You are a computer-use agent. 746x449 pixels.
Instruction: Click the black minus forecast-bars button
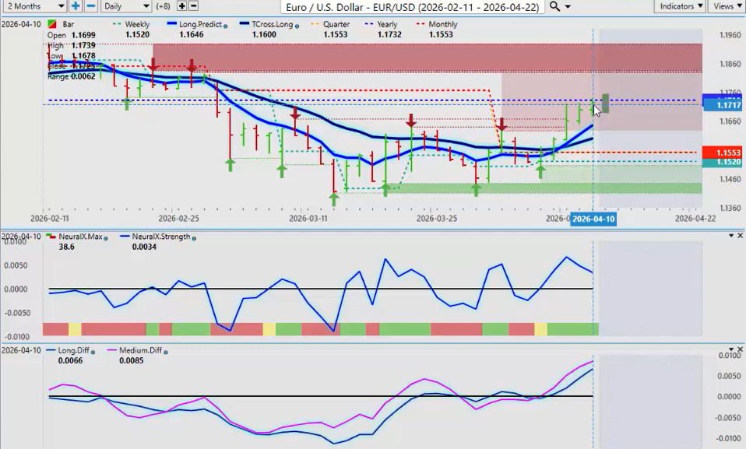tap(193, 6)
